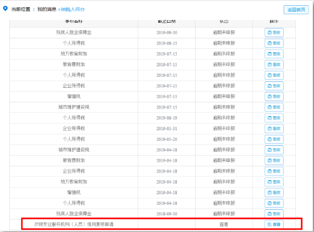Click the 截止日期 column header
Viewport: 314px width, 232px height.
(166, 21)
